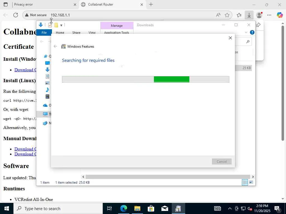The image size is (286, 214).
Task: Select the OneDrive cloud icon in sidebar
Action: 45,105
